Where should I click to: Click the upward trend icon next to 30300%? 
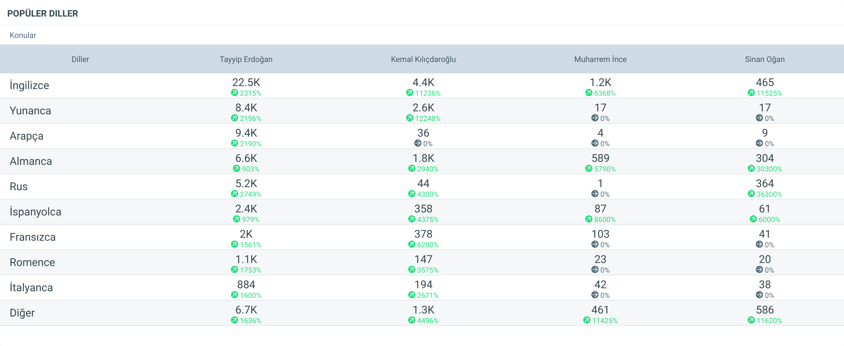(751, 168)
